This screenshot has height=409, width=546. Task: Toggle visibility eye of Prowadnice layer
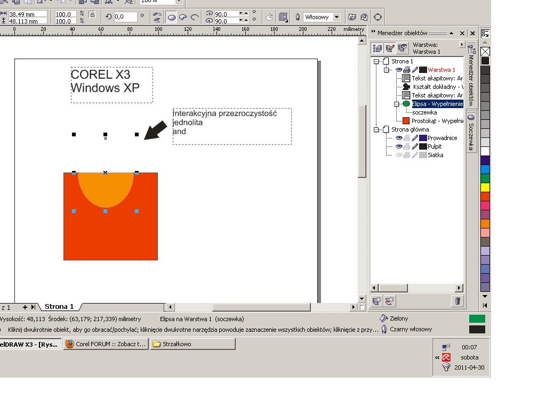398,138
